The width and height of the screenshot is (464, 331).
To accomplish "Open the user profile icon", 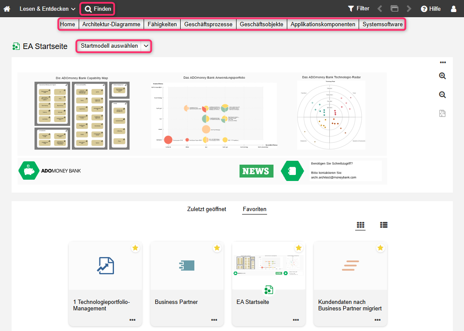I will (454, 9).
